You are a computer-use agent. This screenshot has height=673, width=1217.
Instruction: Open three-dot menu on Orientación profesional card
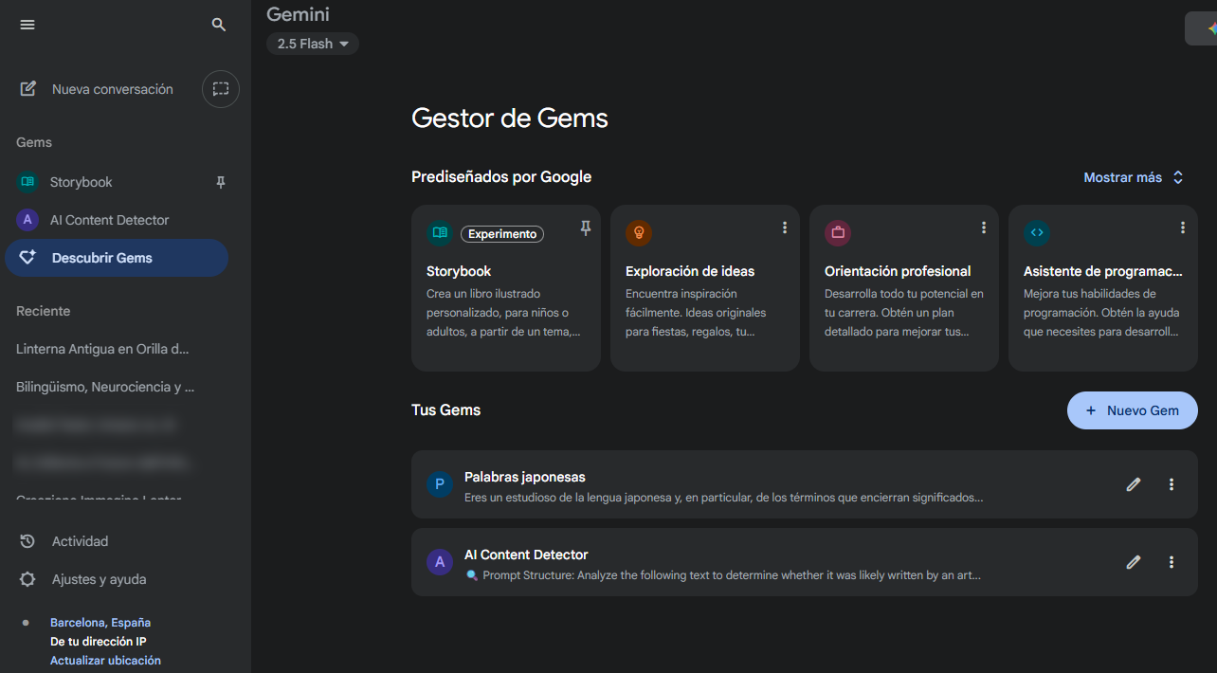984,227
